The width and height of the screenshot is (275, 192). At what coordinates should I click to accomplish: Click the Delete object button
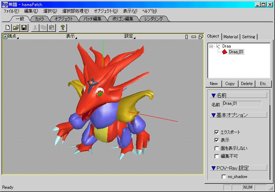point(247,84)
